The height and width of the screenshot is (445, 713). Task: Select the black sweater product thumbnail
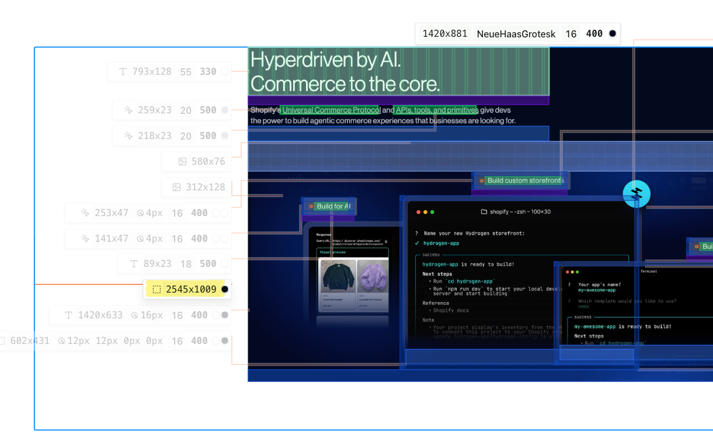coord(338,276)
